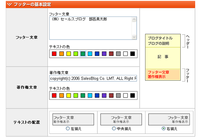Select white swatch for footer text color
The width and height of the screenshot is (201, 137).
126,54
